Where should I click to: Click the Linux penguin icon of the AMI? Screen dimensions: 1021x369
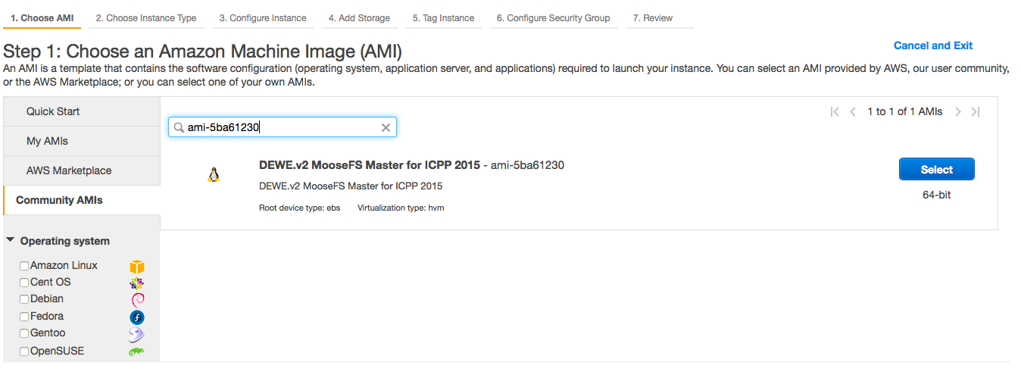pos(214,175)
